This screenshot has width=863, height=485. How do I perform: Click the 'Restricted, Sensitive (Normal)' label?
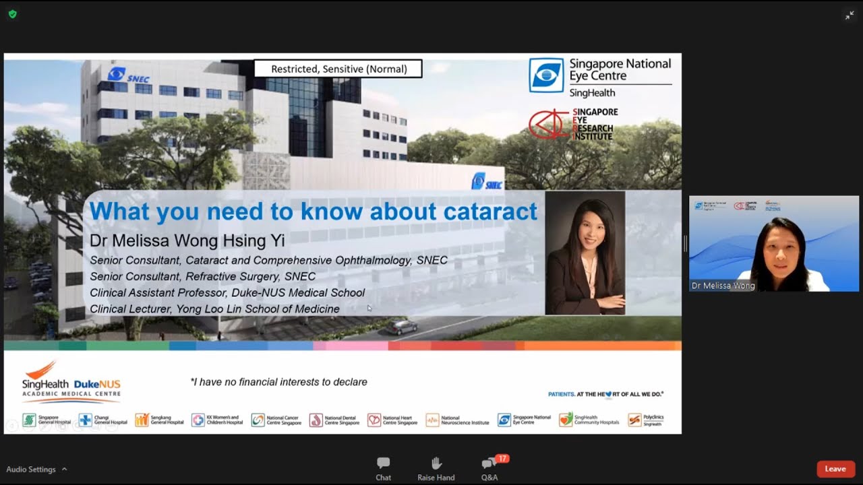pos(338,69)
